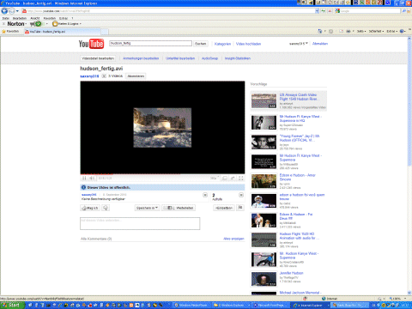The height and width of the screenshot is (309, 412).
Task: Open the 'Speichern in' dropdown
Action: click(x=147, y=208)
